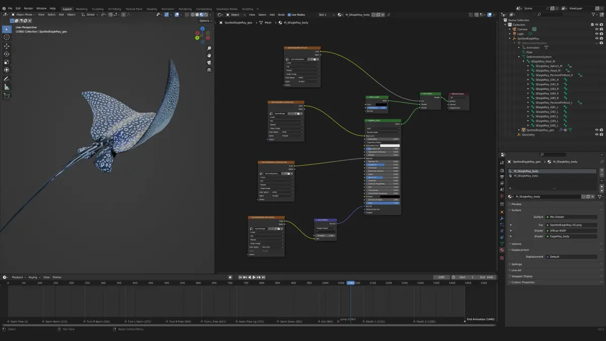The image size is (606, 341).
Task: Jump to timeline start playback button
Action: tap(240, 277)
